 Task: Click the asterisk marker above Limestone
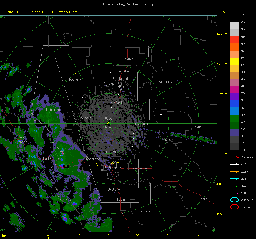click(54, 107)
